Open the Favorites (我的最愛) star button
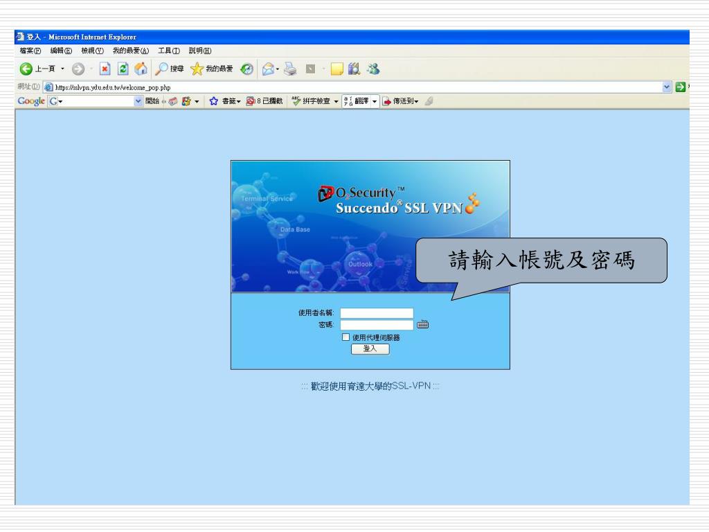The height and width of the screenshot is (532, 709). tap(212, 69)
